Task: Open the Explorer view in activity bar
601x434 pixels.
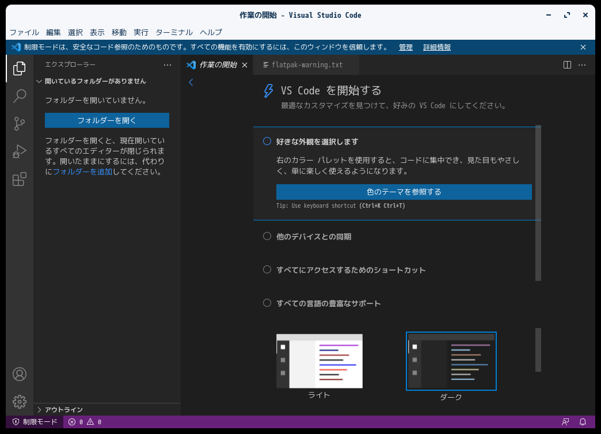Action: [x=19, y=68]
